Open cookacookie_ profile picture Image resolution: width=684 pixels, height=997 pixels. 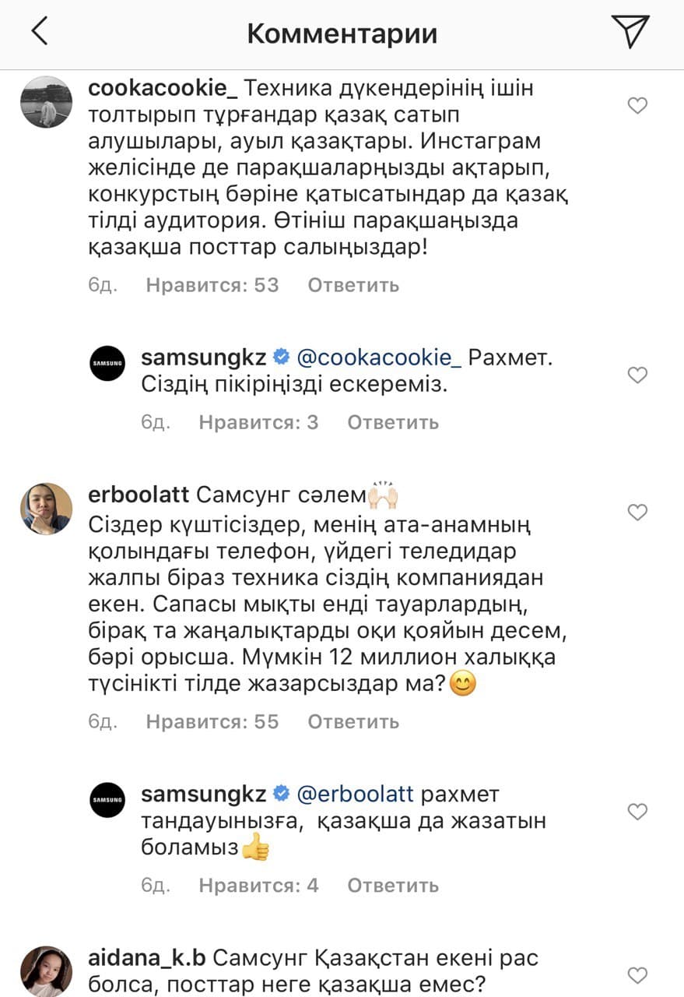point(46,102)
